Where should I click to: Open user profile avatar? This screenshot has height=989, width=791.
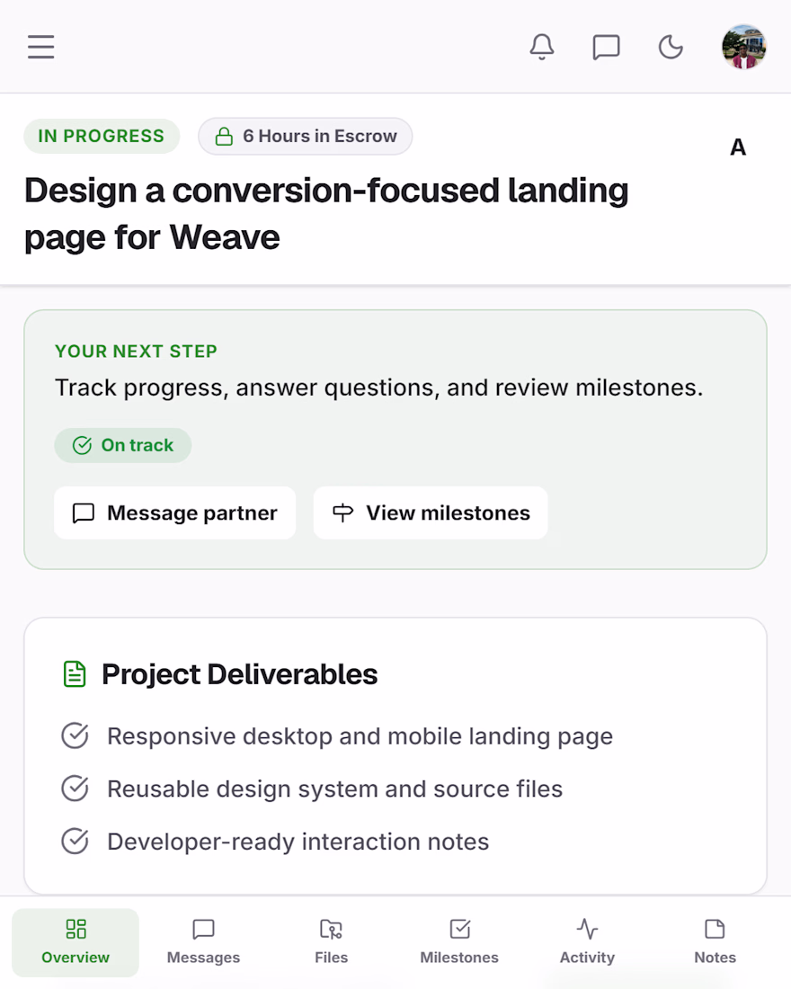tap(743, 47)
